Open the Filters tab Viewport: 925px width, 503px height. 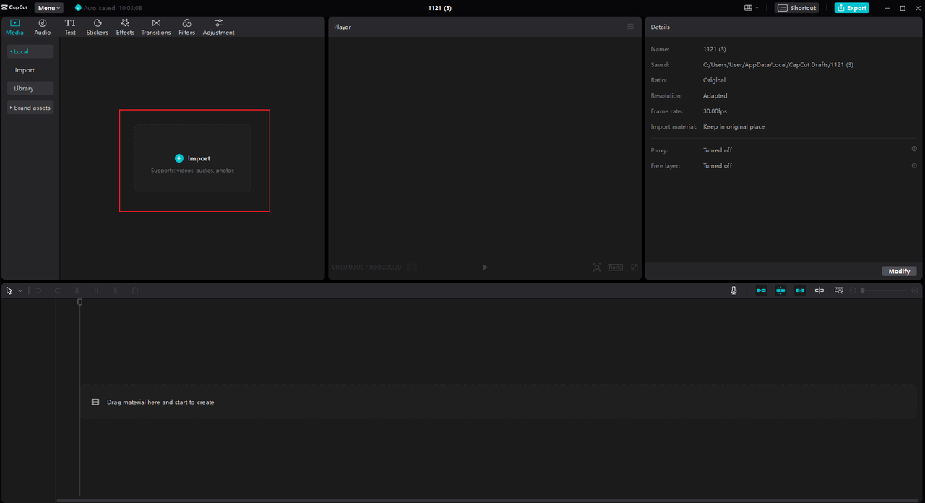[186, 27]
